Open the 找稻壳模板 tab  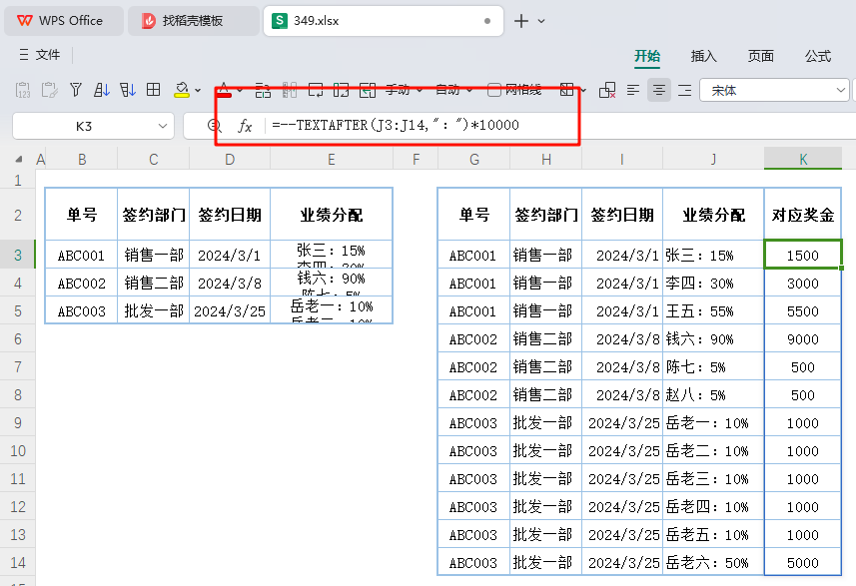[x=193, y=21]
